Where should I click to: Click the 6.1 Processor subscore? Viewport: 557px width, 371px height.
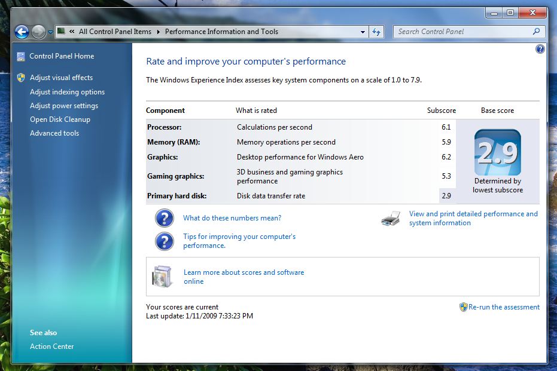446,127
